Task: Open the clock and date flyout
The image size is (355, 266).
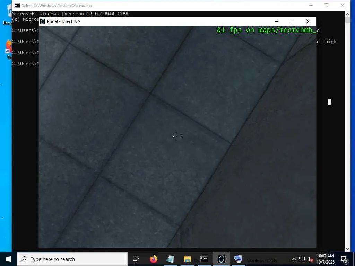Action: tap(325, 259)
